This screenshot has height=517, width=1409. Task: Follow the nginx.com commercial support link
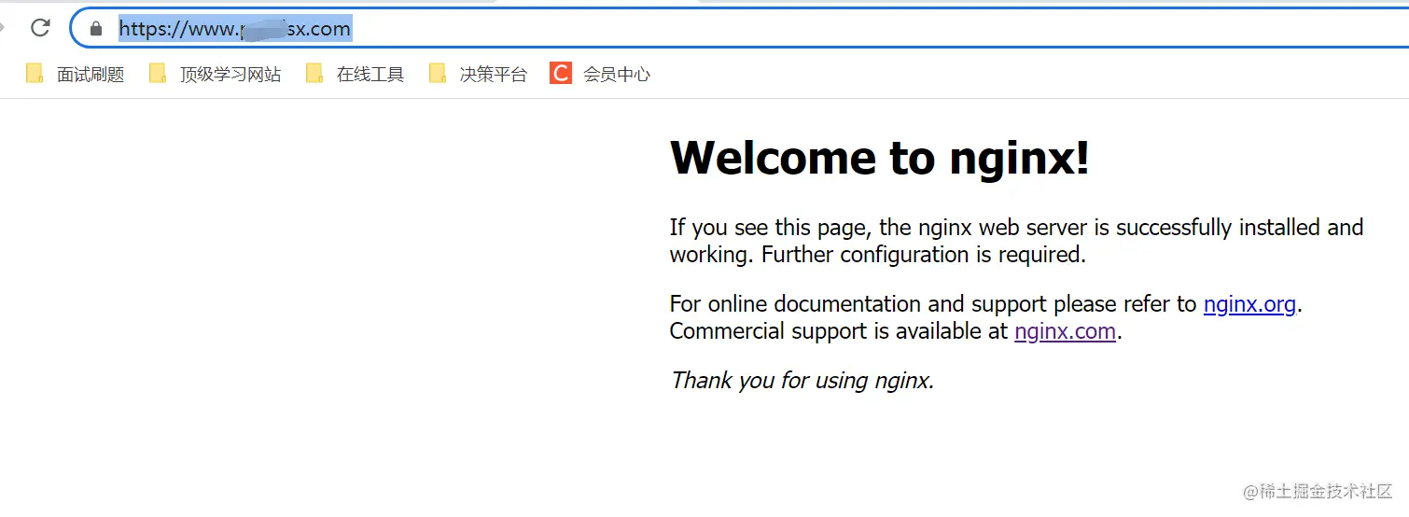click(1065, 331)
